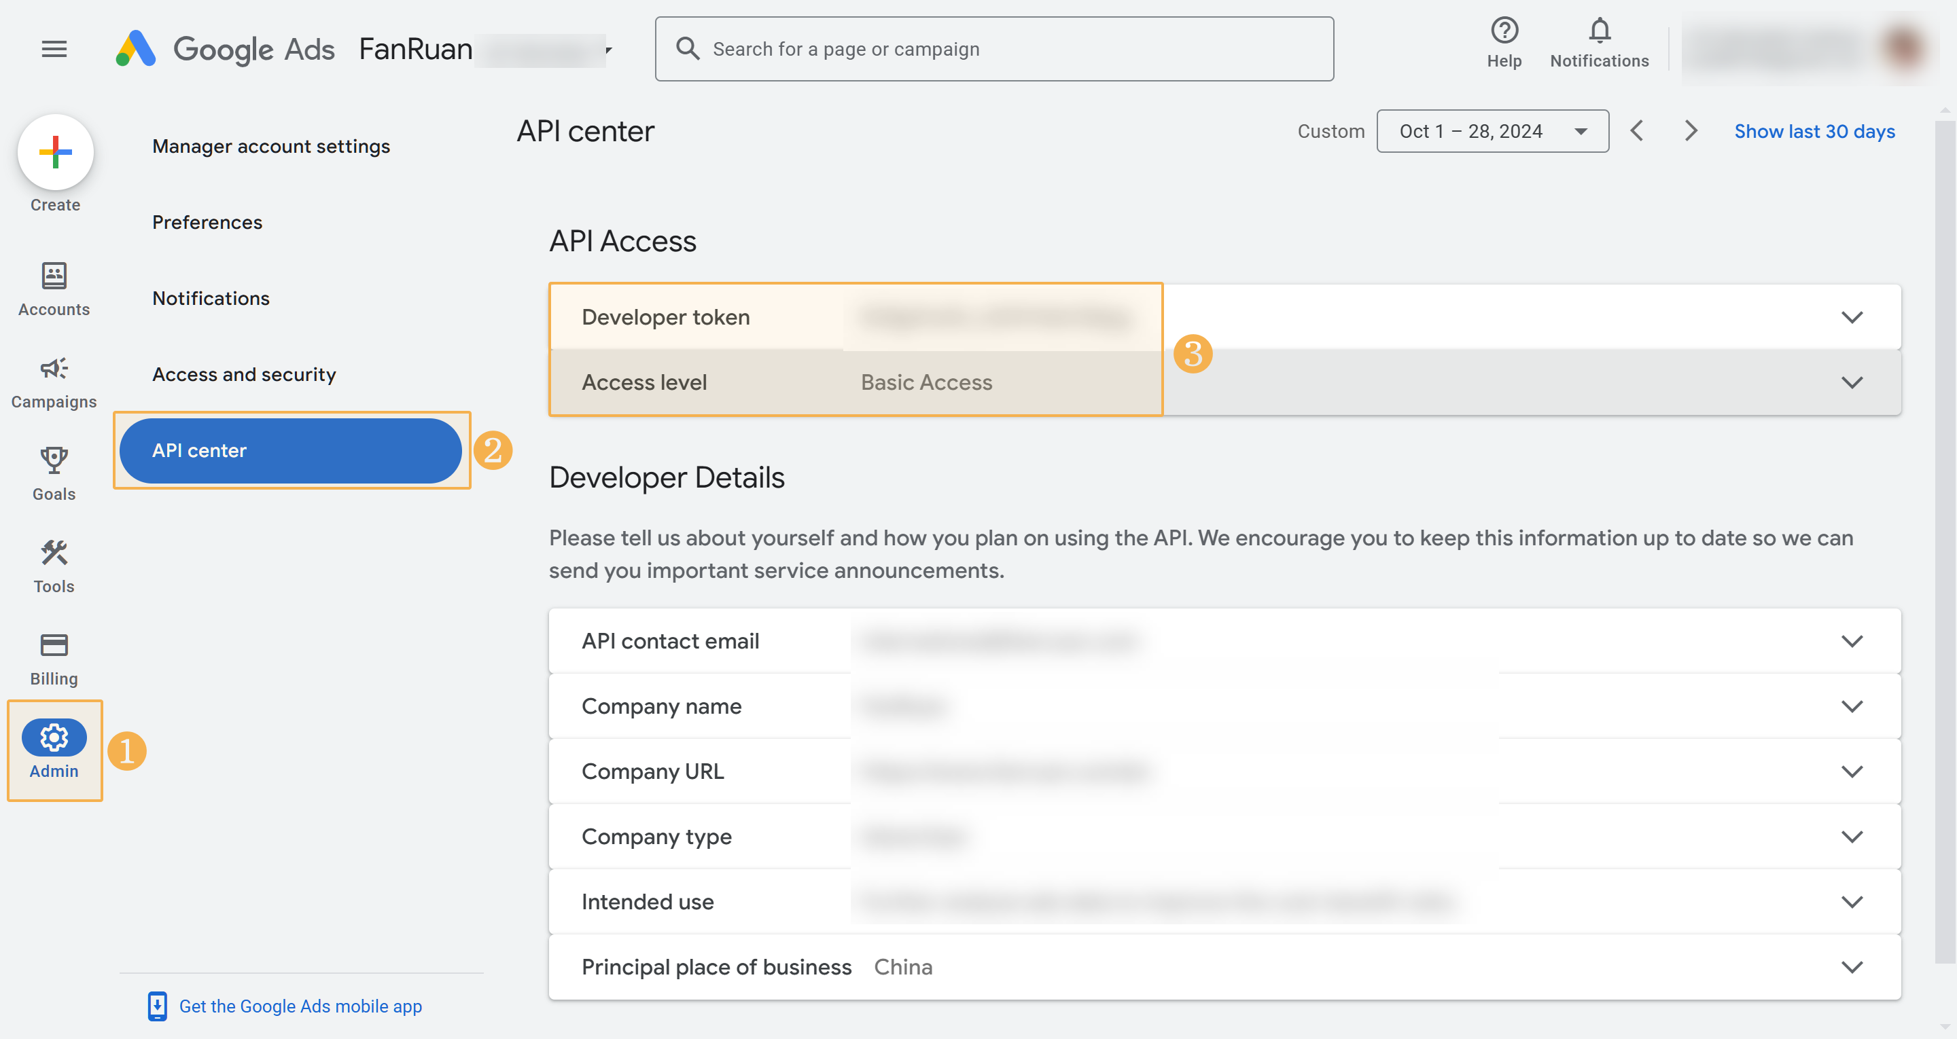This screenshot has width=1957, height=1039.
Task: Open the Help question mark icon
Action: point(1504,31)
